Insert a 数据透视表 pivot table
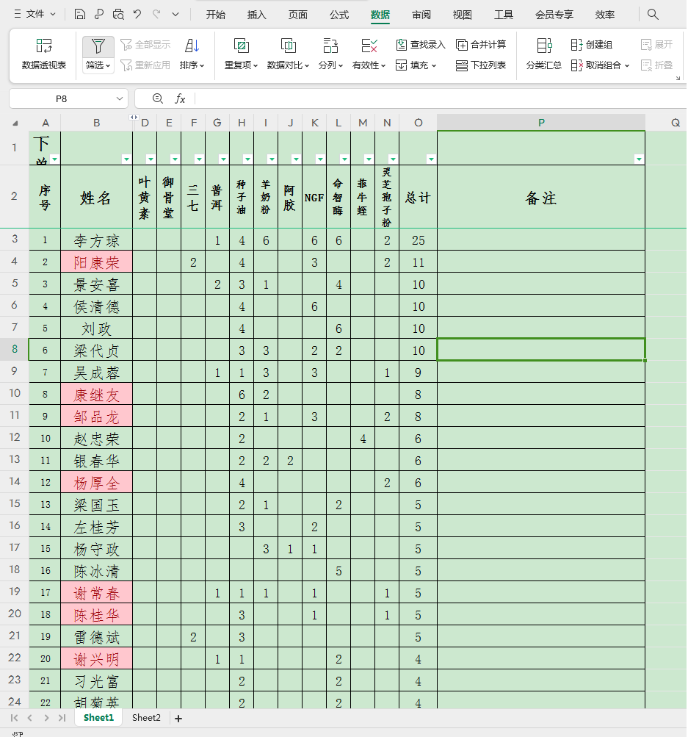Screen dimensions: 688x737 (x=44, y=54)
